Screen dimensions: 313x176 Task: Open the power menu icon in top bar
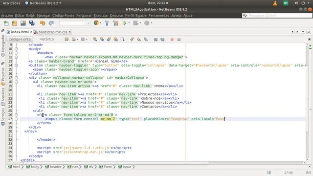click(303, 3)
